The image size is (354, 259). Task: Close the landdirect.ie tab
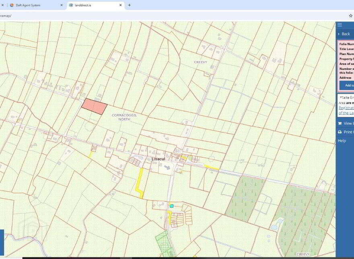(x=121, y=5)
